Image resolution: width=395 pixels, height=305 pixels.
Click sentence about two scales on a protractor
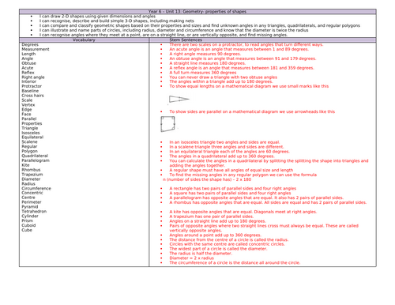[x=246, y=45]
